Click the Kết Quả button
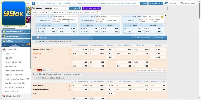The height and width of the screenshot is (100, 201). click(144, 4)
